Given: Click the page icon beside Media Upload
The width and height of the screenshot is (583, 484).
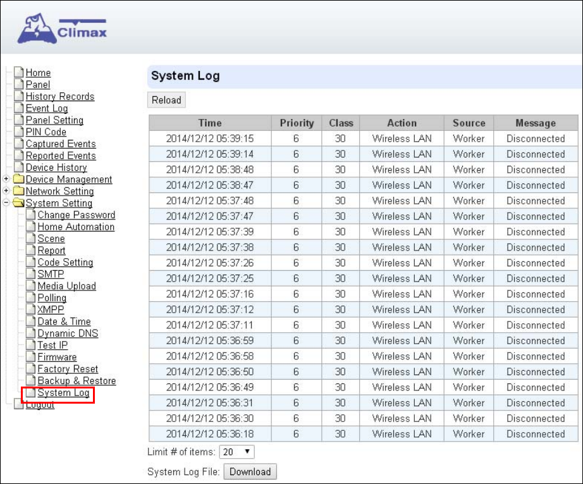Looking at the screenshot, I should pos(31,286).
